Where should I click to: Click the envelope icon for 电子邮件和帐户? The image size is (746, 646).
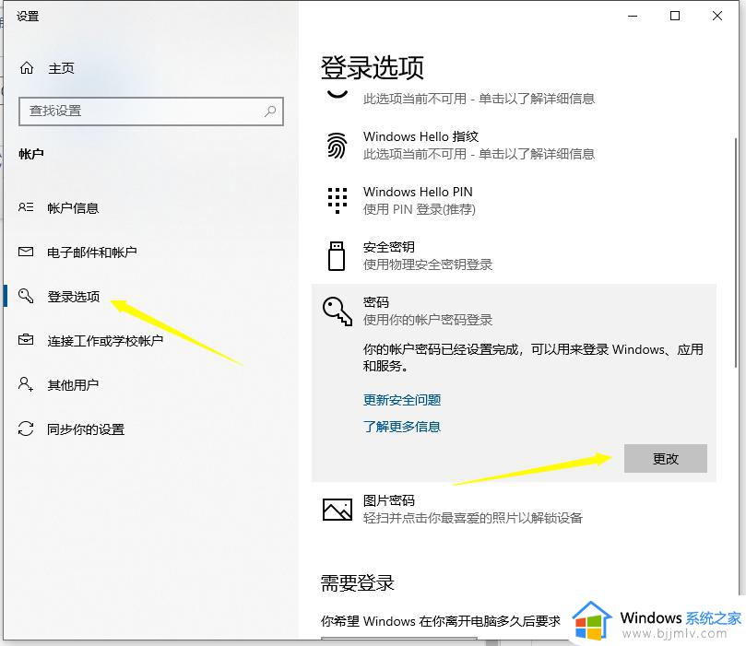[26, 252]
